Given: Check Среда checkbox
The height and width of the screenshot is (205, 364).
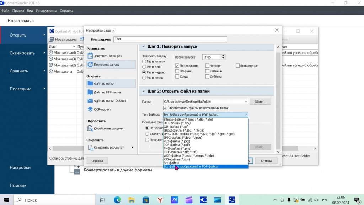Looking at the screenshot, I should (177, 77).
